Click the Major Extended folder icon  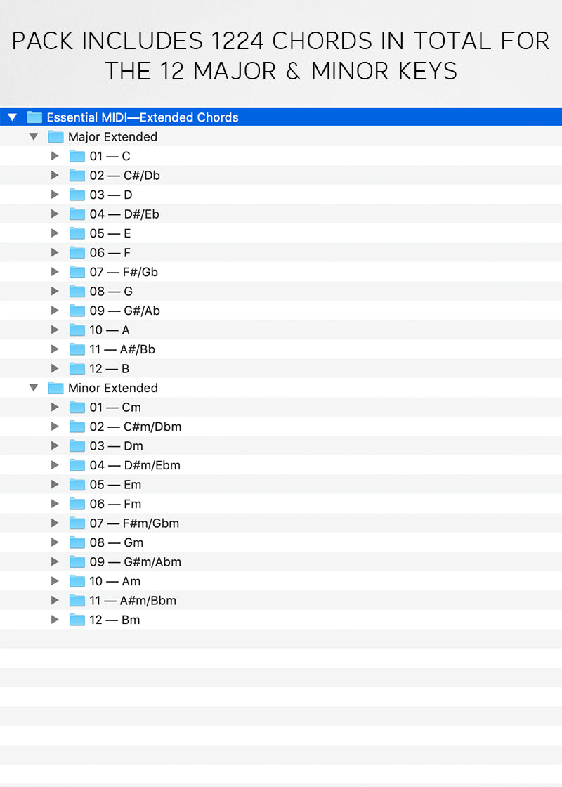click(55, 136)
